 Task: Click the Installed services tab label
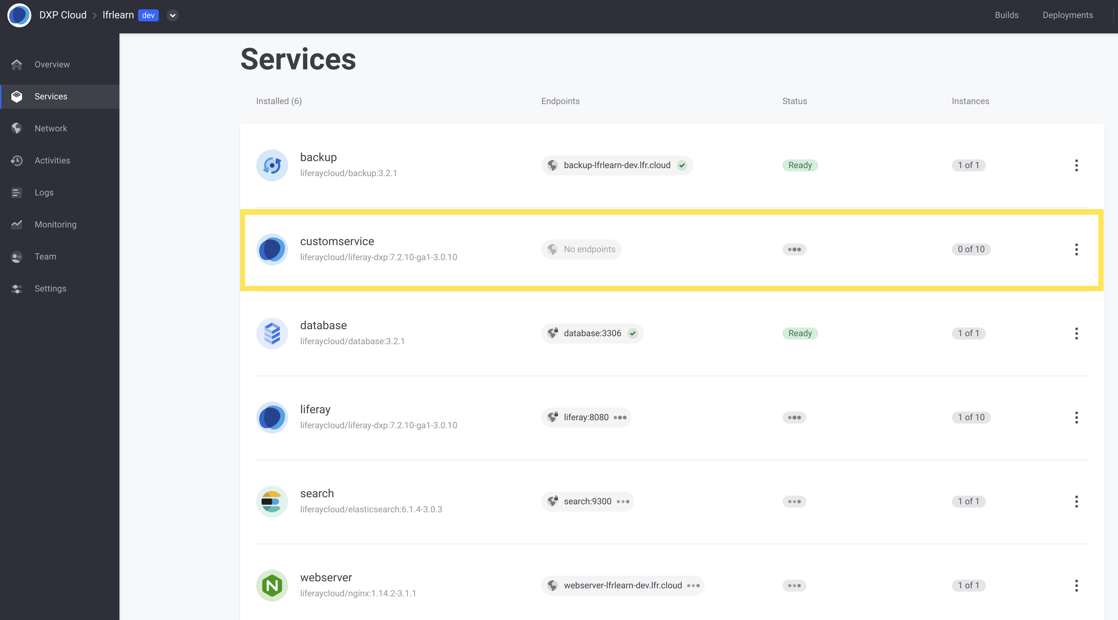(x=278, y=100)
